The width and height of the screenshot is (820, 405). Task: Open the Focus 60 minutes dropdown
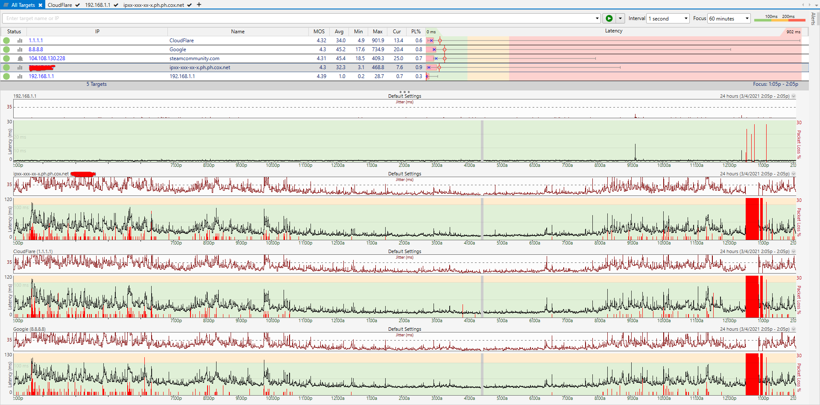coord(729,18)
